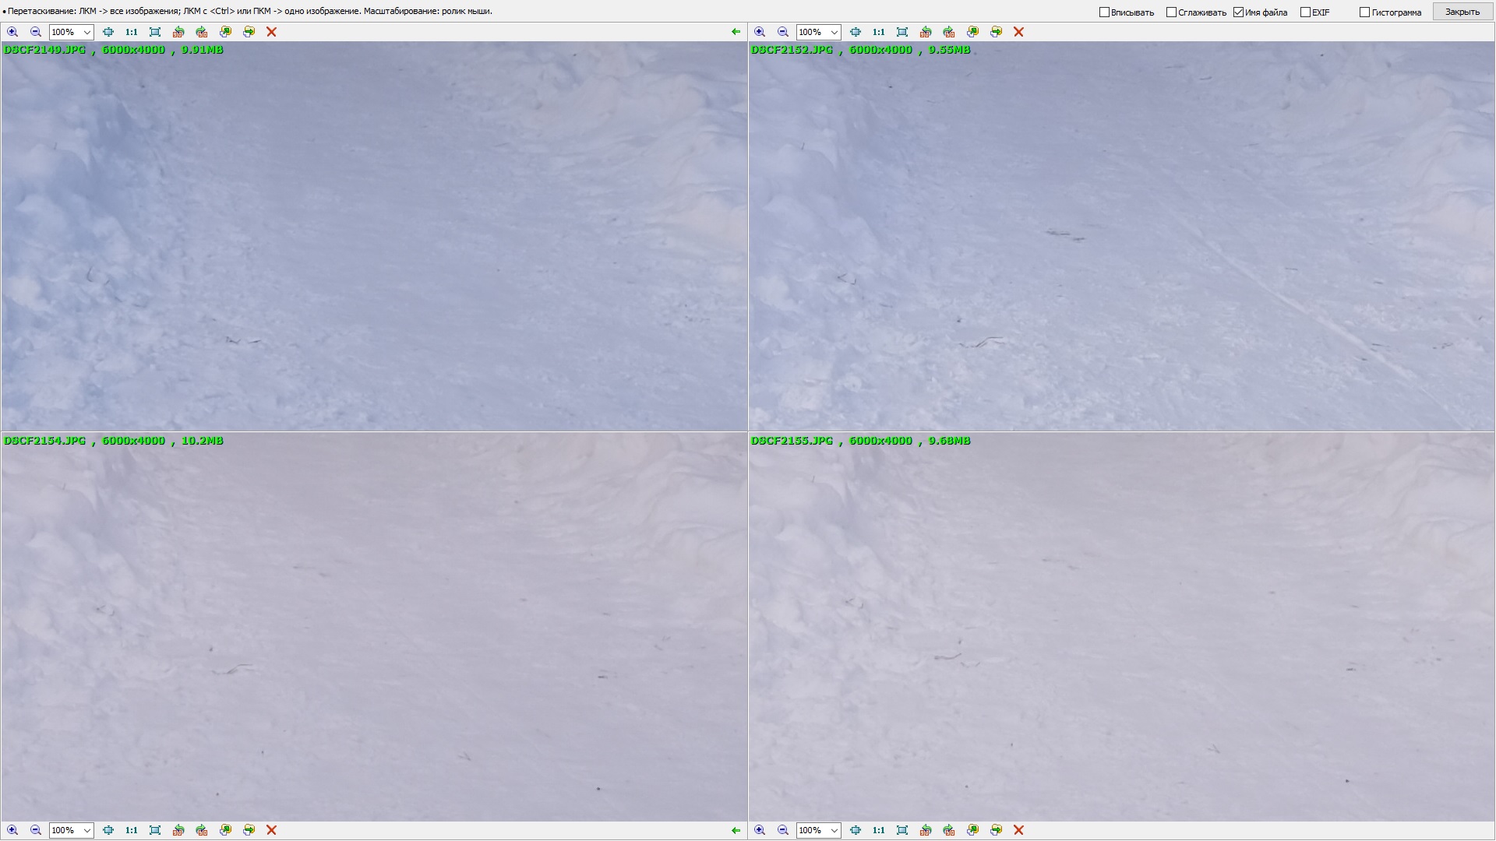The image size is (1496, 841).
Task: Move DSCF2154.JPG to a folder
Action: [249, 830]
